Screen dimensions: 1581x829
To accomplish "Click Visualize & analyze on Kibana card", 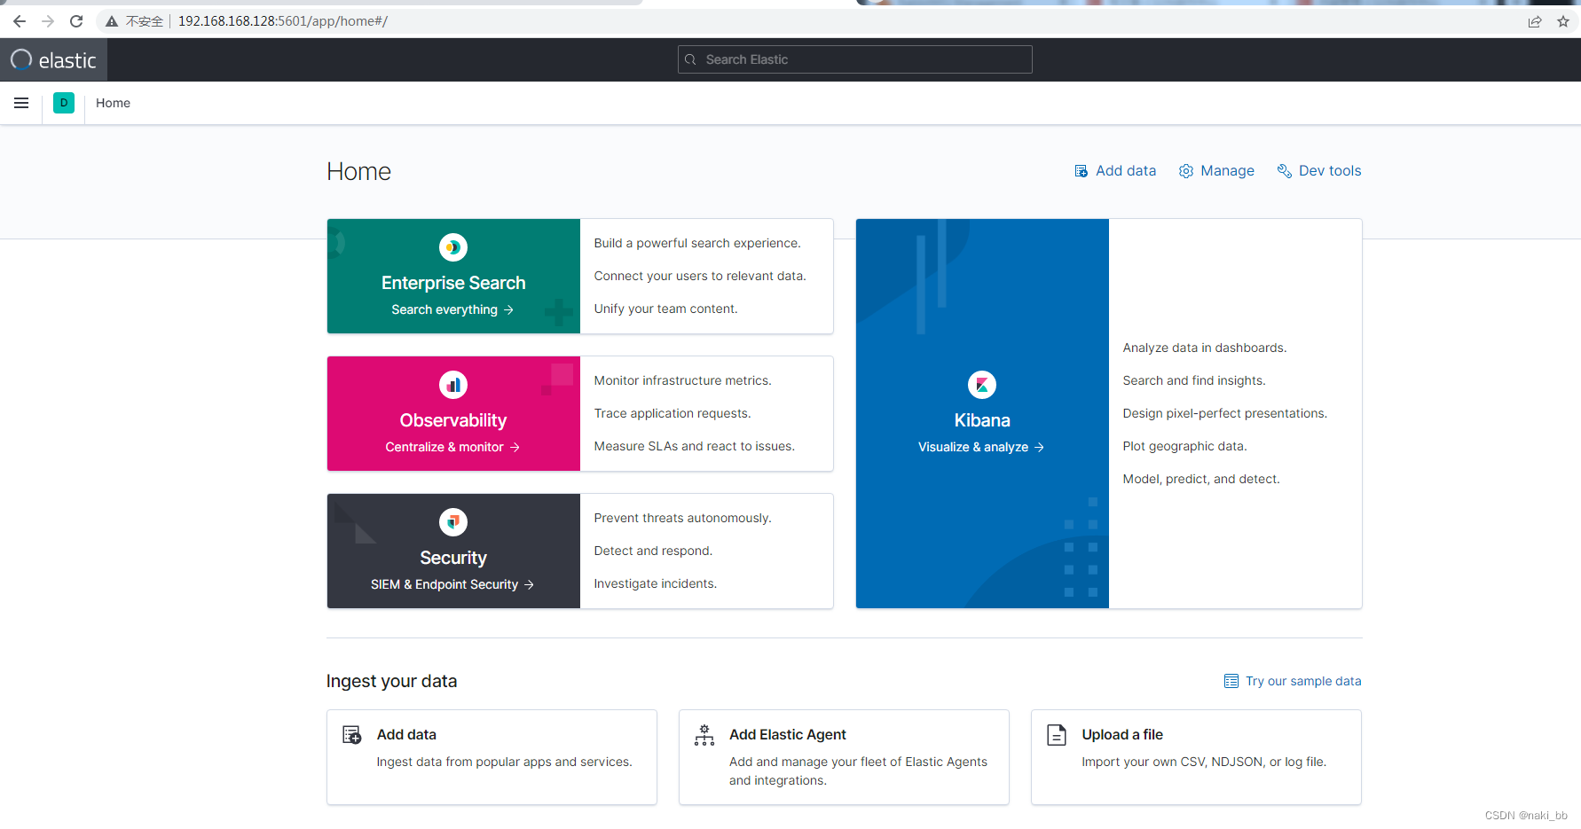I will coord(981,447).
